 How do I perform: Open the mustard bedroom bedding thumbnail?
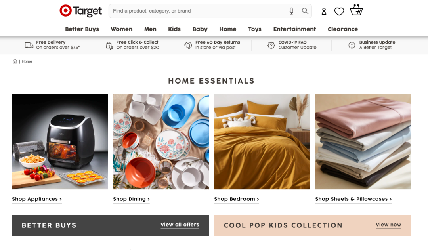coord(262,141)
